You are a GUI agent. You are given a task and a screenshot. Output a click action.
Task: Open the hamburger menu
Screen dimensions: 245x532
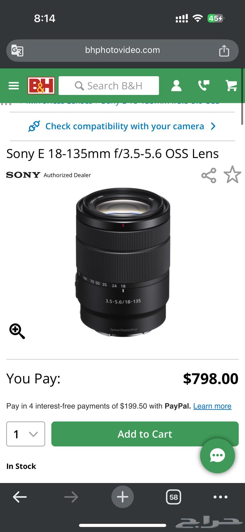coord(14,86)
